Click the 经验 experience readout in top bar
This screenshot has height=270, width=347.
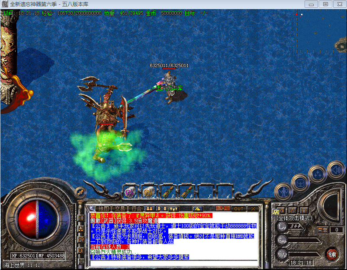[72, 13]
